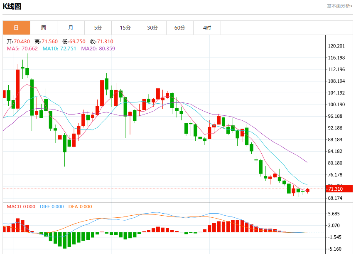Select the 日 daily chart tab
Viewport: 356px width, 254px height.
(x=16, y=28)
